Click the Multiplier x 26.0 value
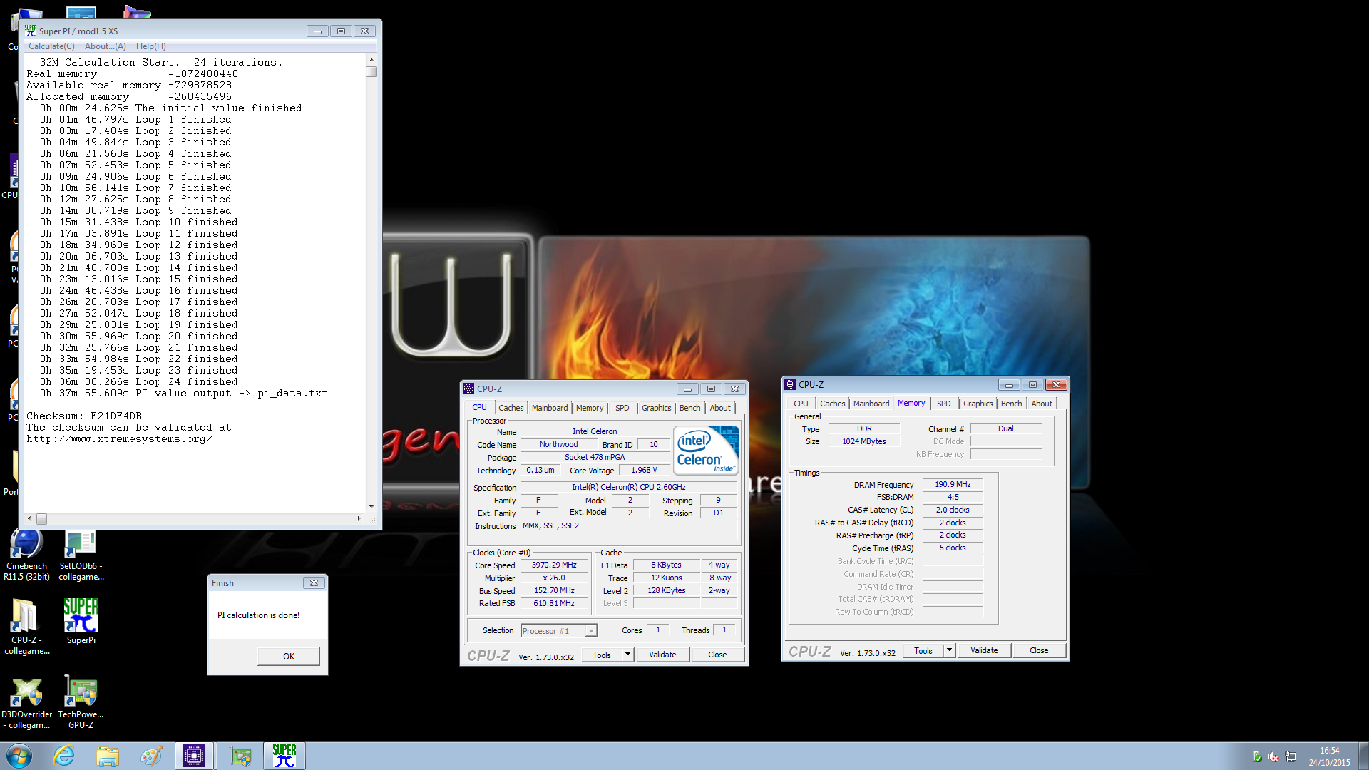 pyautogui.click(x=554, y=577)
